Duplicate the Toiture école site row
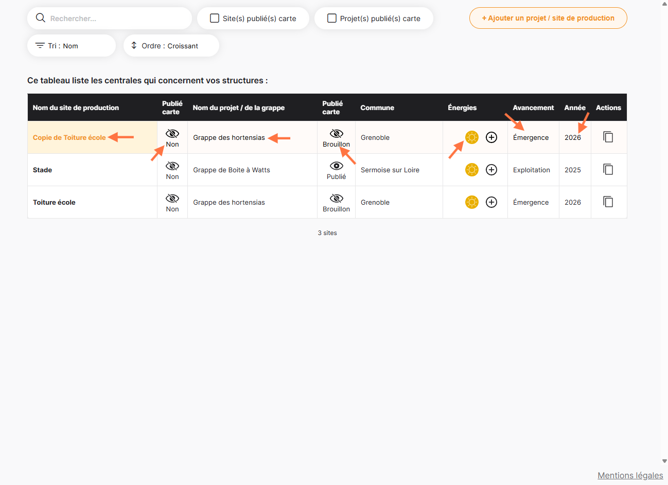Screen dimensions: 668x485 tap(608, 202)
